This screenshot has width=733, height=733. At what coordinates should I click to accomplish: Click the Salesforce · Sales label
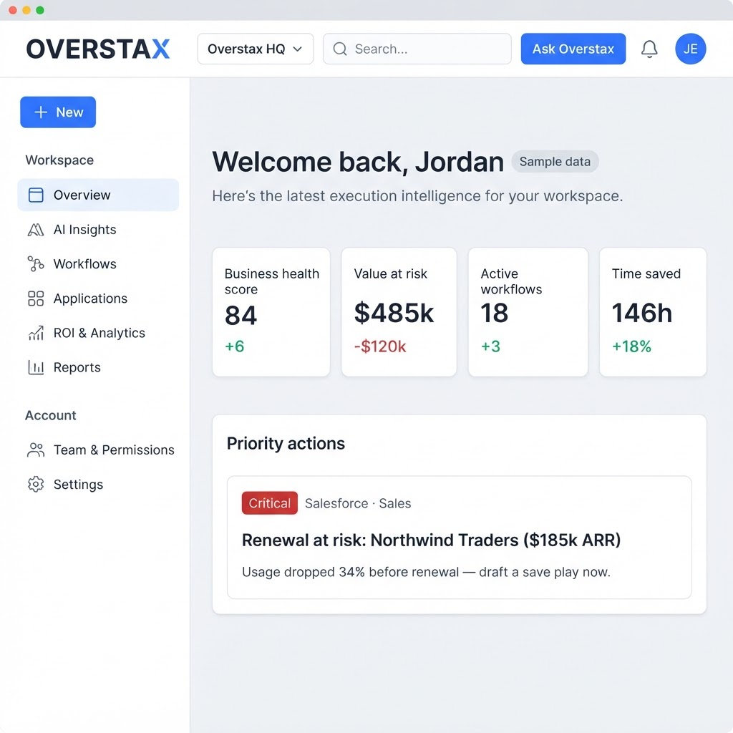[358, 503]
